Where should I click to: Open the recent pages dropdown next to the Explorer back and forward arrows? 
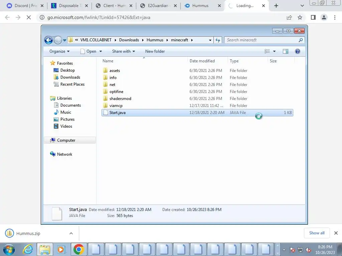64,40
